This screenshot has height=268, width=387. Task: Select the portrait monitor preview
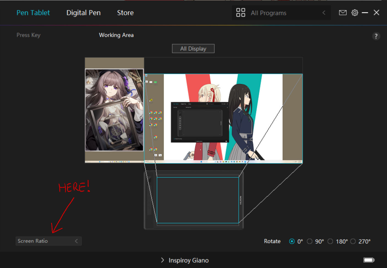click(114, 110)
